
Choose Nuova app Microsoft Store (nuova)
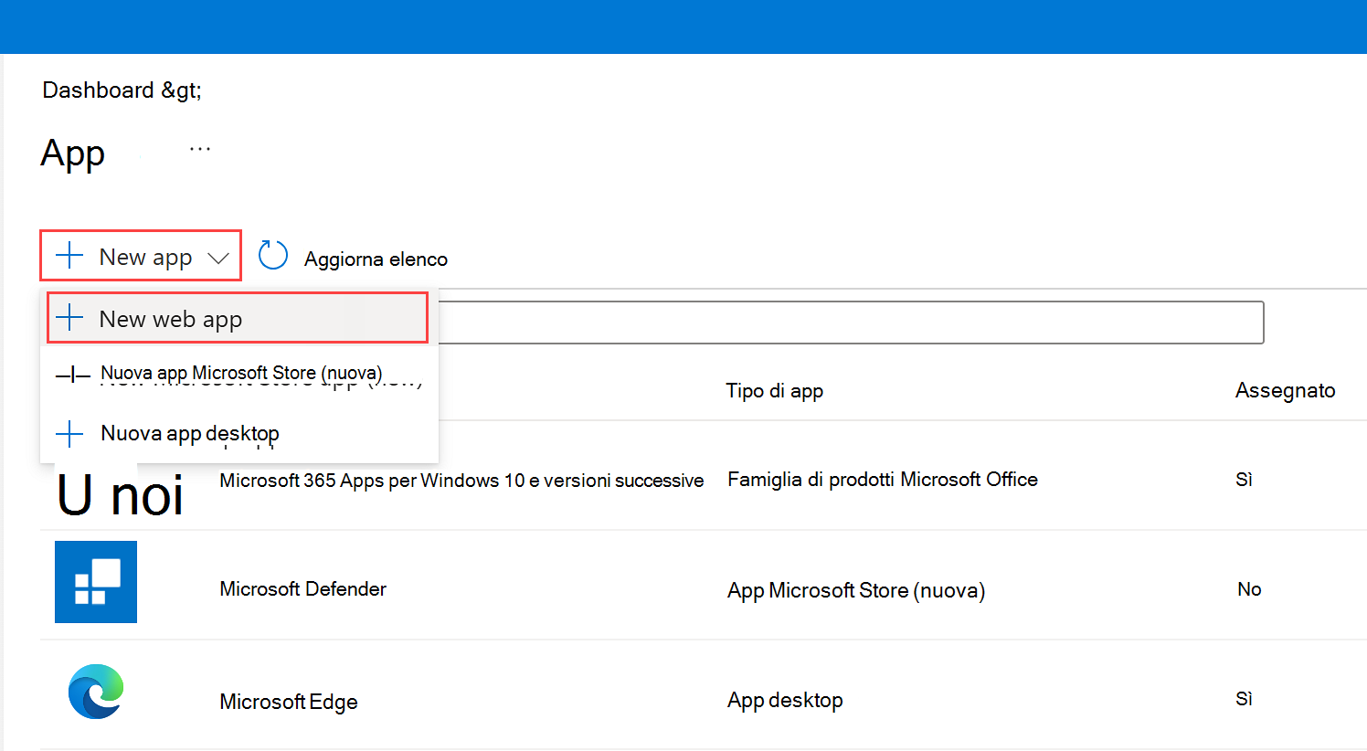click(x=239, y=374)
